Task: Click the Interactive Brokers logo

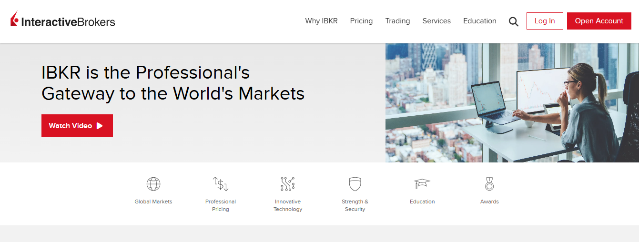Action: point(63,20)
